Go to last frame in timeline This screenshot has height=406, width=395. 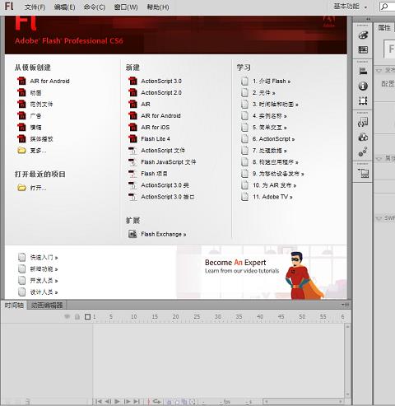[137, 401]
